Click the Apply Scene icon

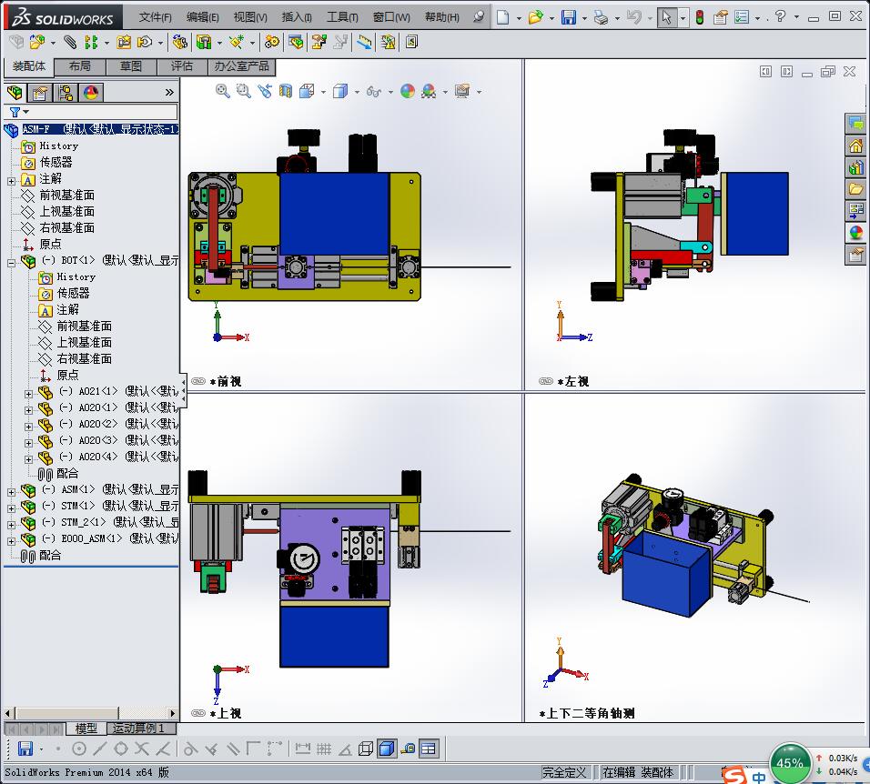(x=429, y=91)
